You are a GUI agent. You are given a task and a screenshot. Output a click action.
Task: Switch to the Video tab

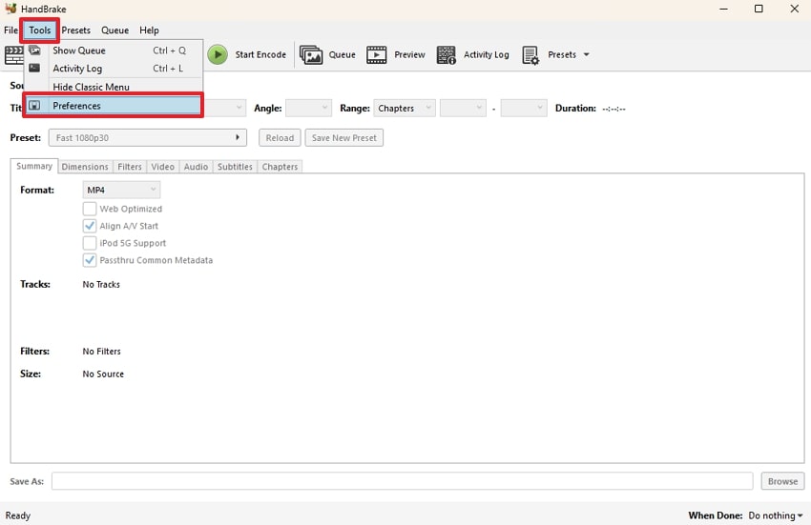coord(162,167)
